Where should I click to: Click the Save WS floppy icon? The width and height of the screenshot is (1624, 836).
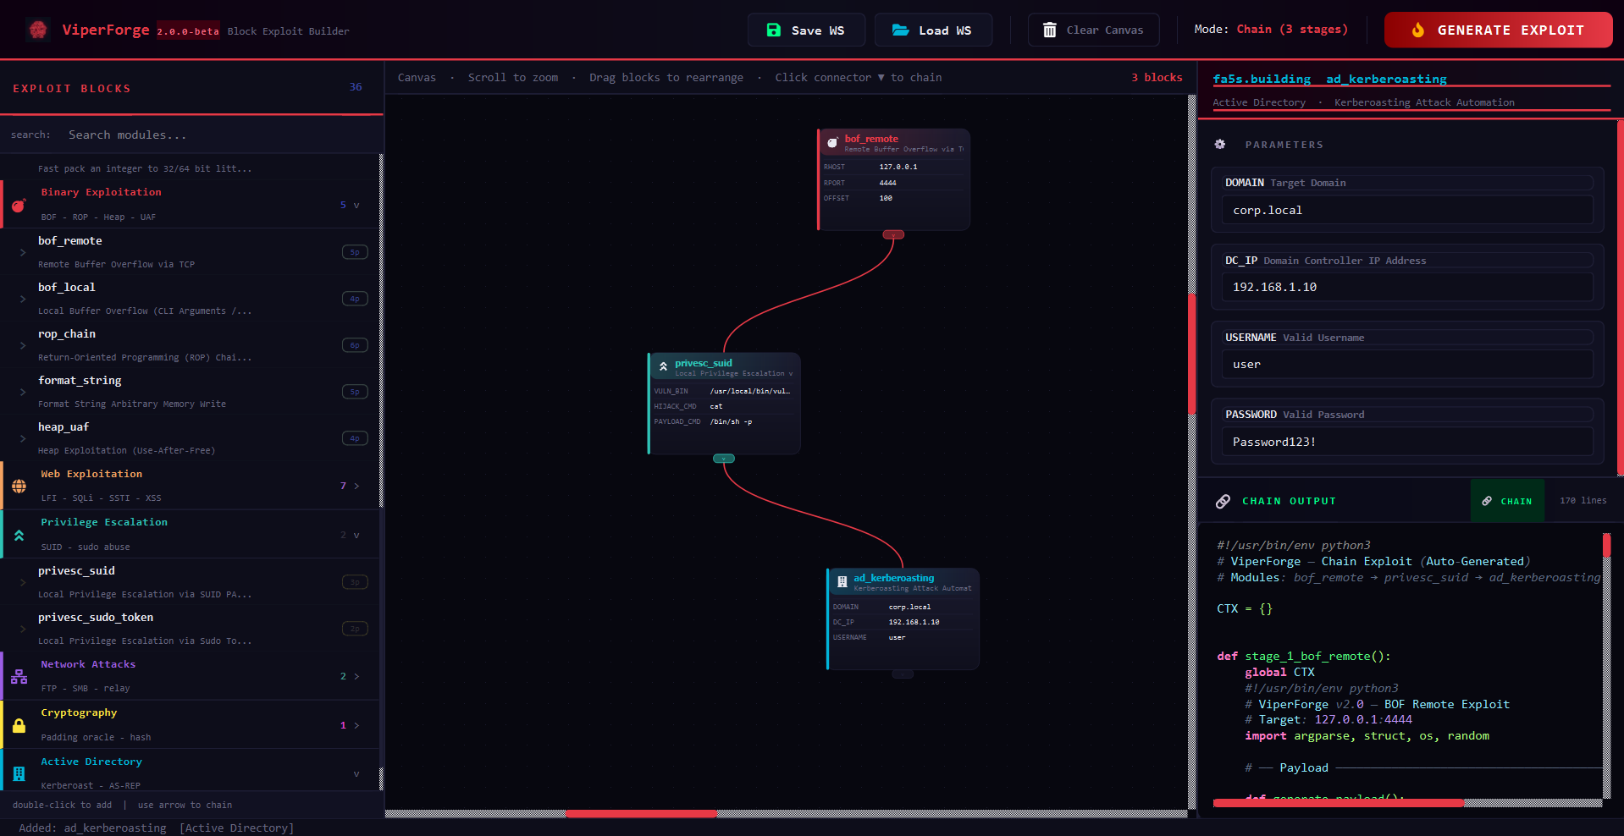coord(774,30)
